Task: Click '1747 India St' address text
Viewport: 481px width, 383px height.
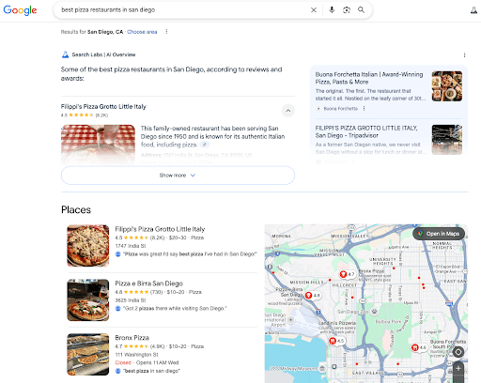Action: 131,246
